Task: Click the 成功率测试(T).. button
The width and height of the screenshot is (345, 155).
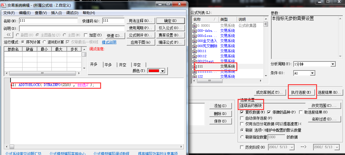Action: [270, 92]
